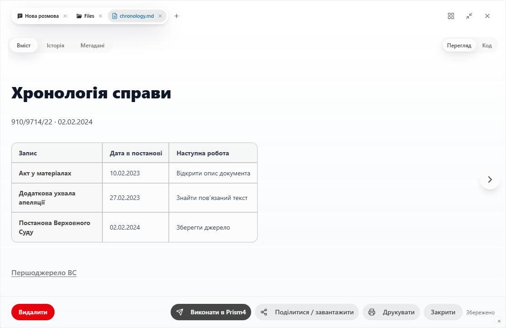
Task: Switch to Перегляд mode
Action: (x=459, y=45)
